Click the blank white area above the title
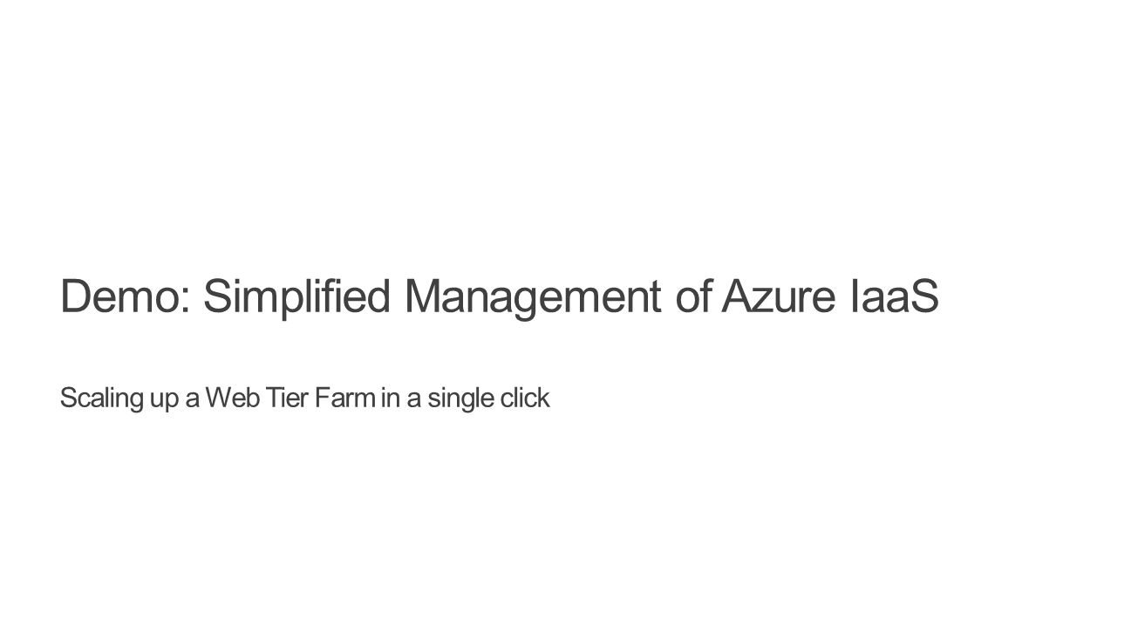 click(569, 131)
